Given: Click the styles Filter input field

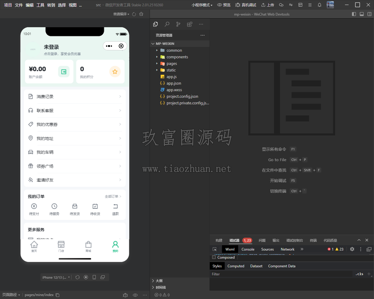Looking at the screenshot, I should click(281, 274).
